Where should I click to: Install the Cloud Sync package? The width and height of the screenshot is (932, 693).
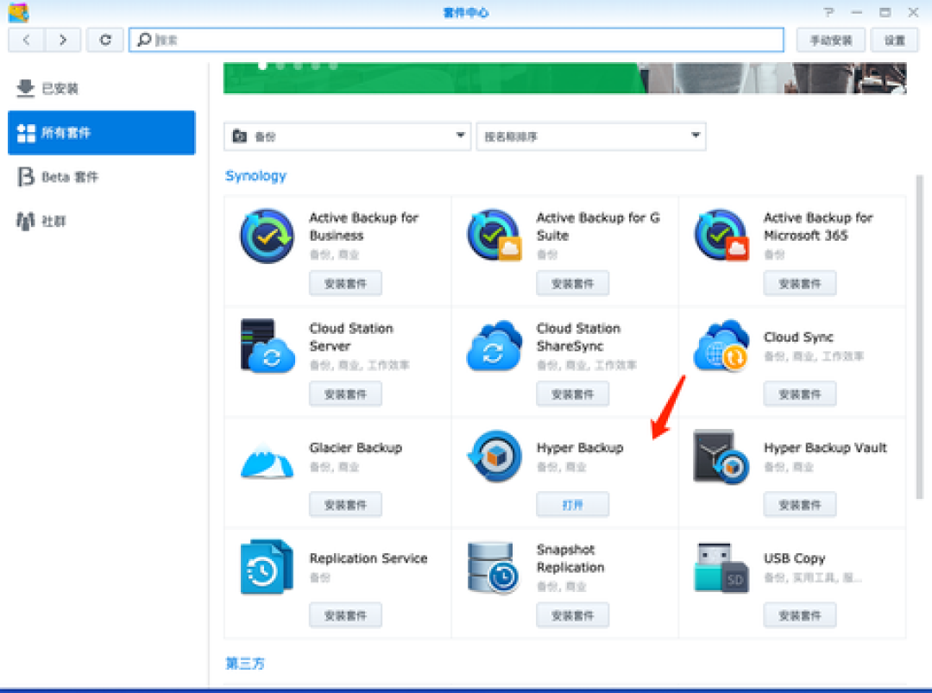(799, 394)
